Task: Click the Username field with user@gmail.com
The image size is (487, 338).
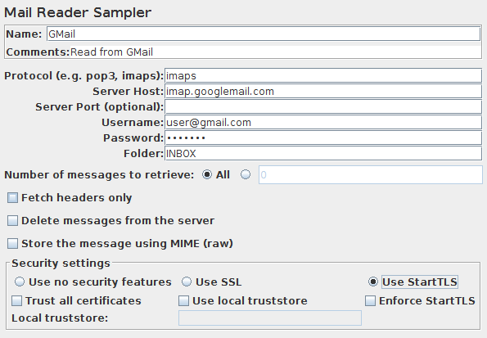Action: 323,123
